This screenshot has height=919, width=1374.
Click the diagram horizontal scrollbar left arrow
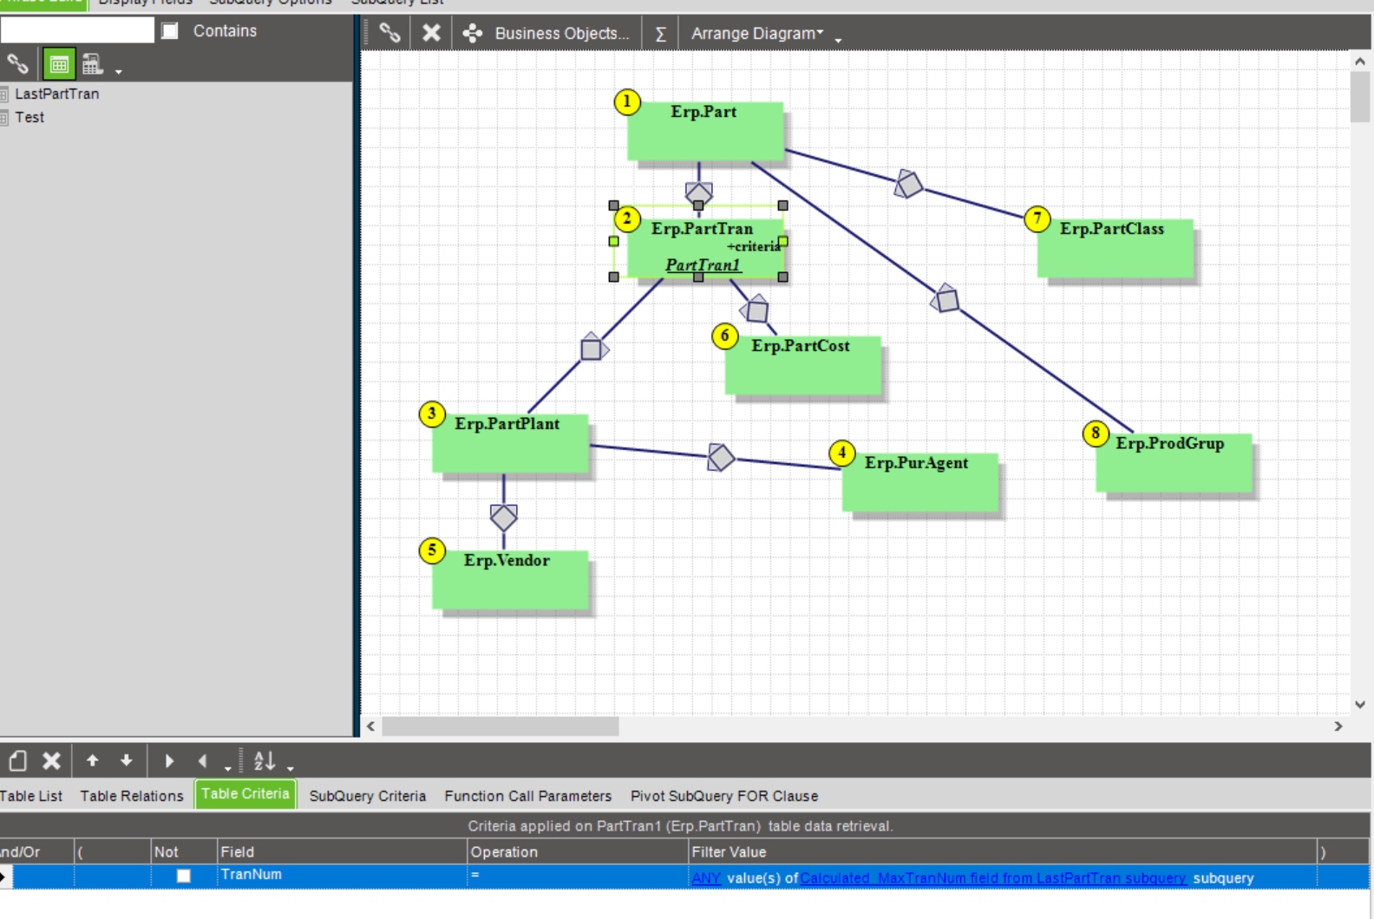[x=371, y=727]
